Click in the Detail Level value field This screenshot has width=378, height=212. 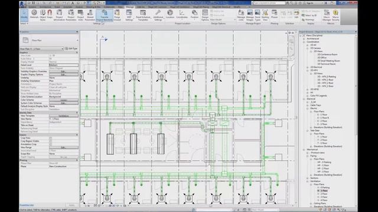pos(64,65)
